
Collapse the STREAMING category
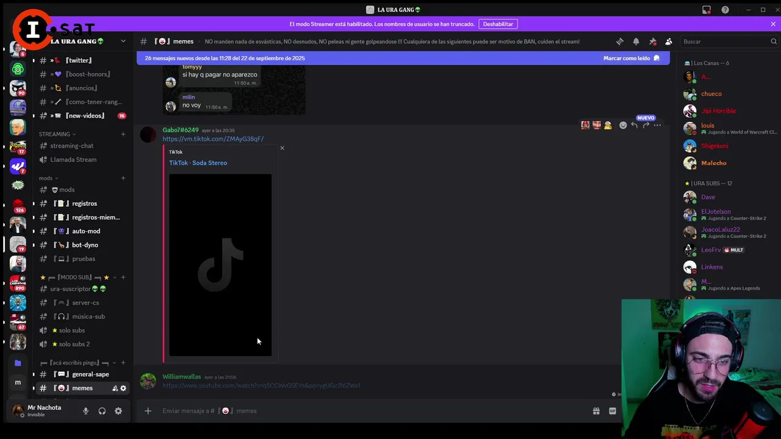coord(57,134)
